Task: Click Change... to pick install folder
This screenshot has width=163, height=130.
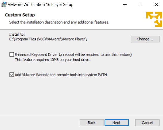Action: pos(145,39)
